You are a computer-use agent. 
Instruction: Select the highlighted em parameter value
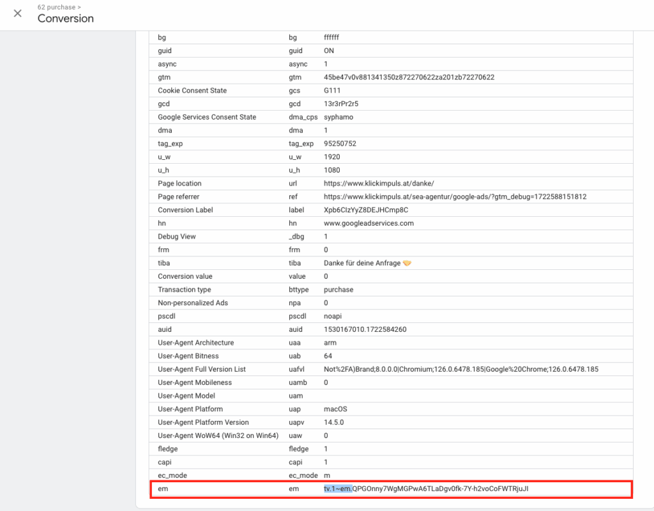(x=338, y=489)
